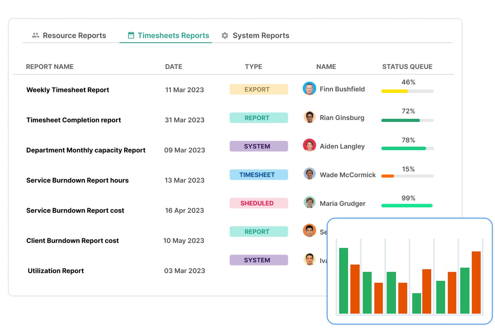Click the date 10 May 2023
The image size is (495, 330).
[x=184, y=241]
